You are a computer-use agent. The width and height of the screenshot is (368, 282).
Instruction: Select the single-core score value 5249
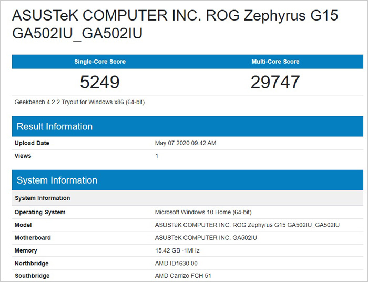point(100,82)
